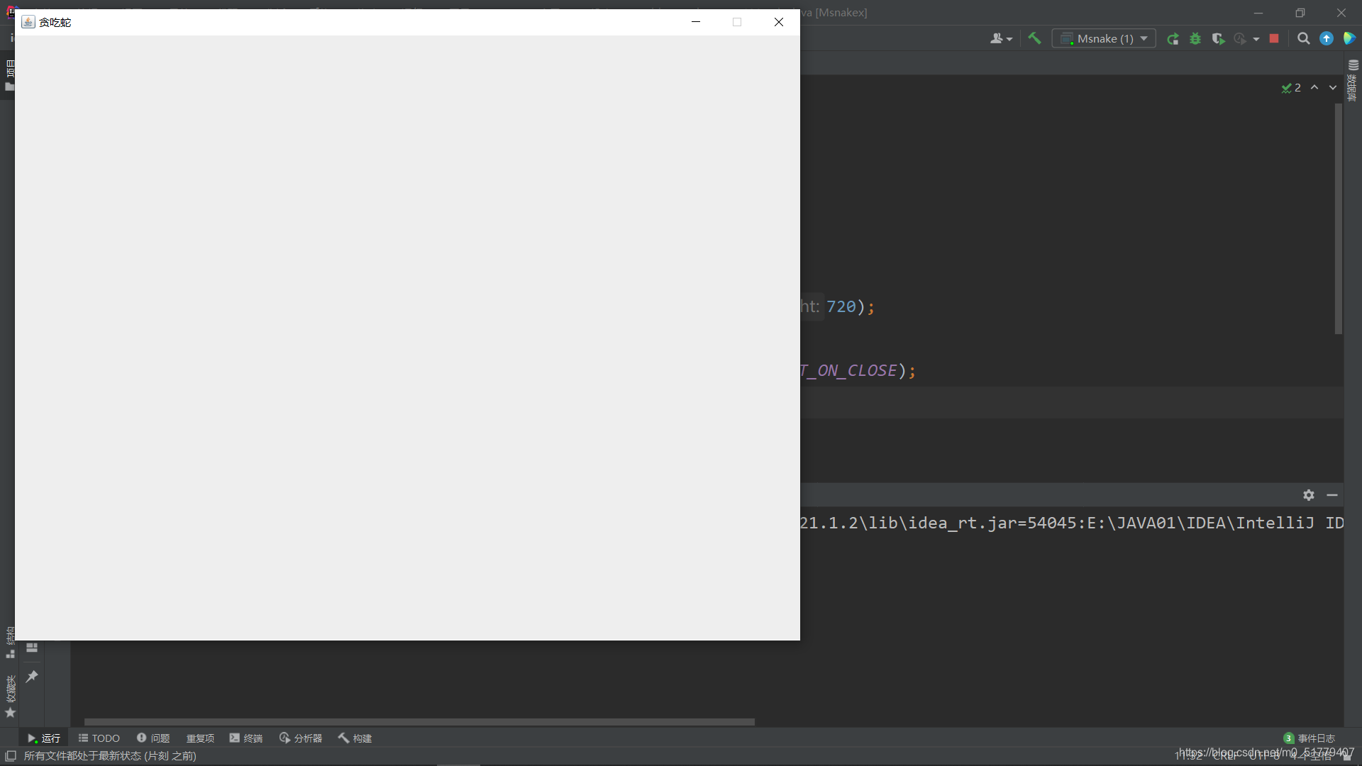Screen dimensions: 1362x766
Task: Open the 分析器 profiler tab
Action: 301,738
